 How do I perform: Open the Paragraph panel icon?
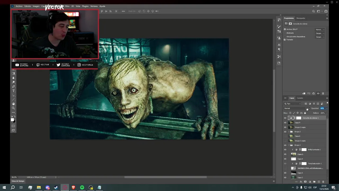[x=279, y=50]
